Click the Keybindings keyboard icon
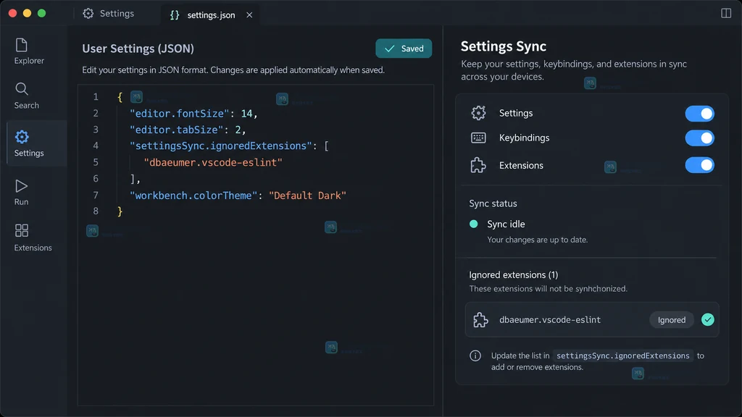Screen dimensions: 742x417 point(478,138)
